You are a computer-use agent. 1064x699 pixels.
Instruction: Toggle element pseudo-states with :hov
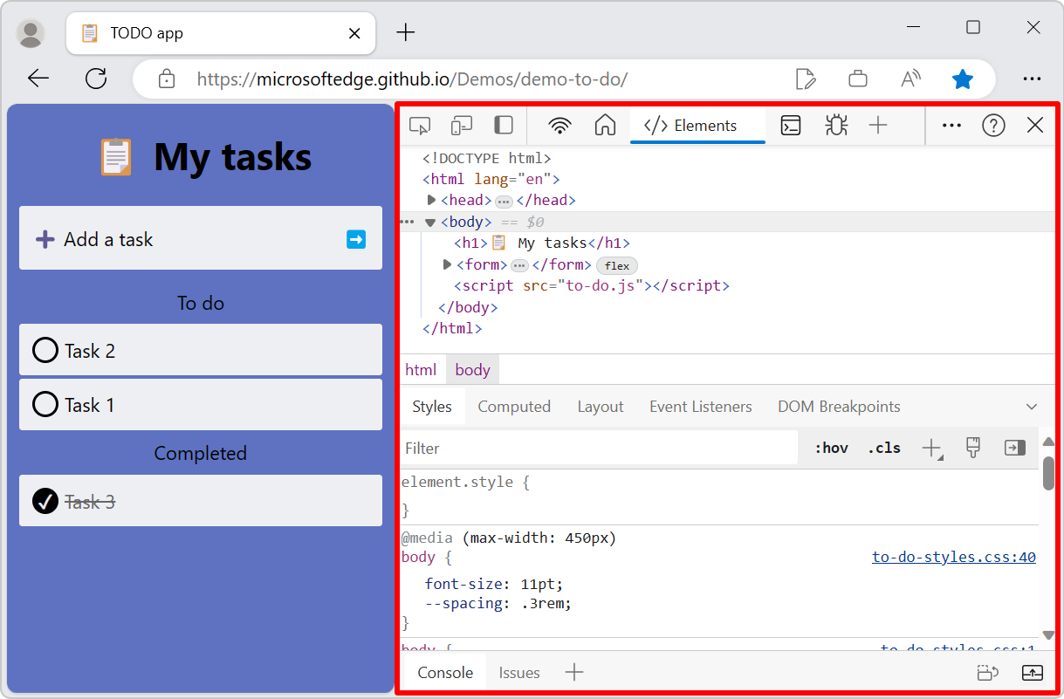coord(831,448)
